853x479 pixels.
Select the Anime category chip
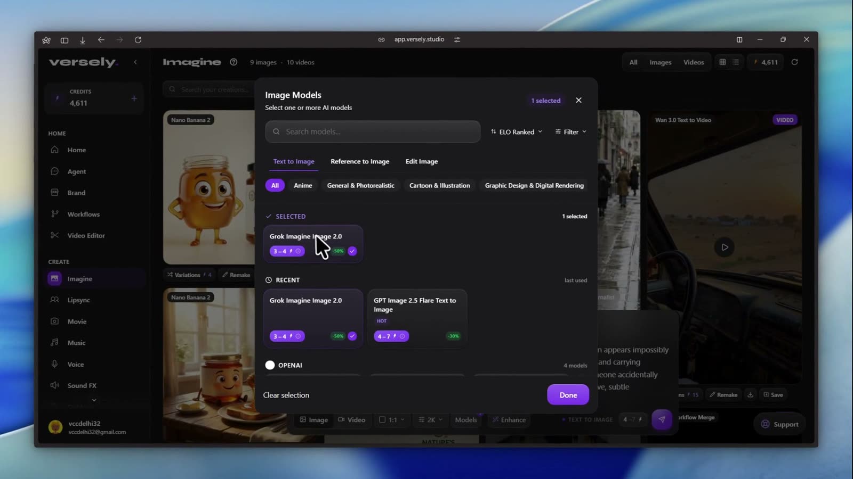(x=303, y=185)
